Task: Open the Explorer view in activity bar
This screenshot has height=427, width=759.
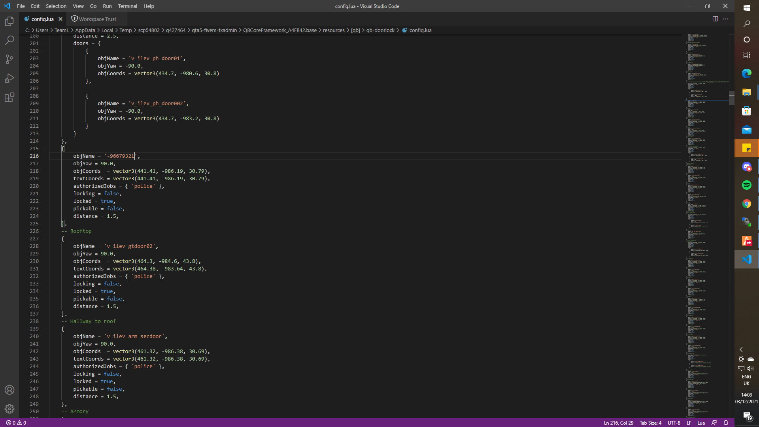Action: [9, 21]
